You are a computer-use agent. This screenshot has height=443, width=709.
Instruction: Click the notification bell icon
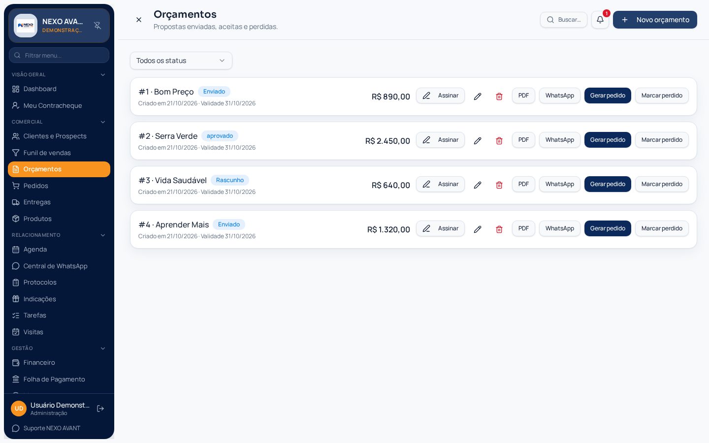pyautogui.click(x=600, y=20)
